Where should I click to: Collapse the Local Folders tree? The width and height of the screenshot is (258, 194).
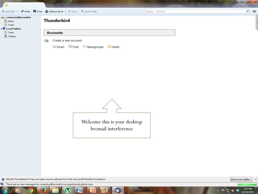pyautogui.click(x=1, y=29)
